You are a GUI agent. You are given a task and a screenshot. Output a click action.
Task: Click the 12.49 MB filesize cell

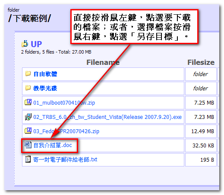click(x=201, y=131)
